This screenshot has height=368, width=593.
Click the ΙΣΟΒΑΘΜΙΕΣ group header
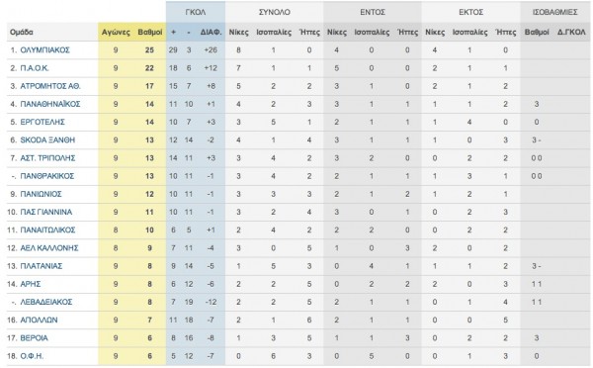pos(554,12)
